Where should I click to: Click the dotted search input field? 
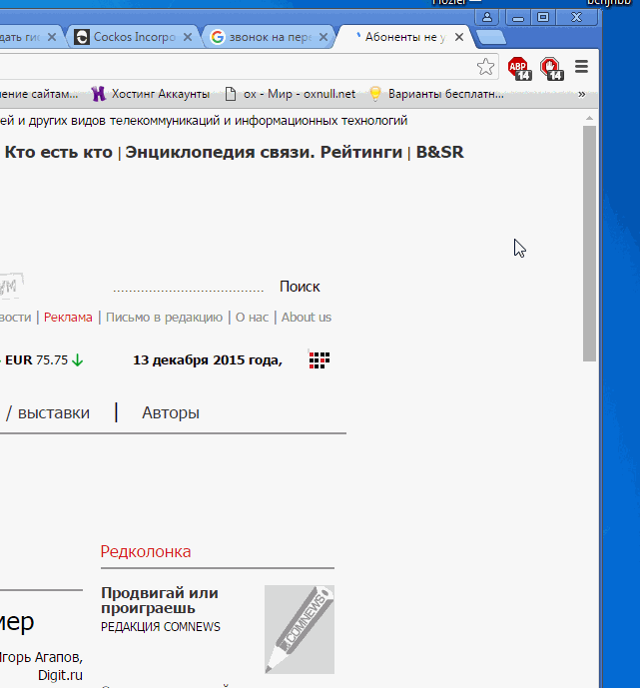tap(188, 287)
